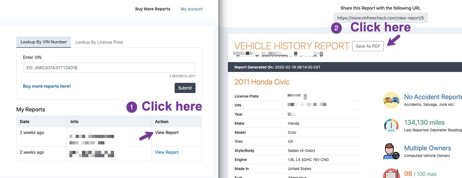Open View Report in second reports row
Screen dimensions: 462x178
click(167, 152)
